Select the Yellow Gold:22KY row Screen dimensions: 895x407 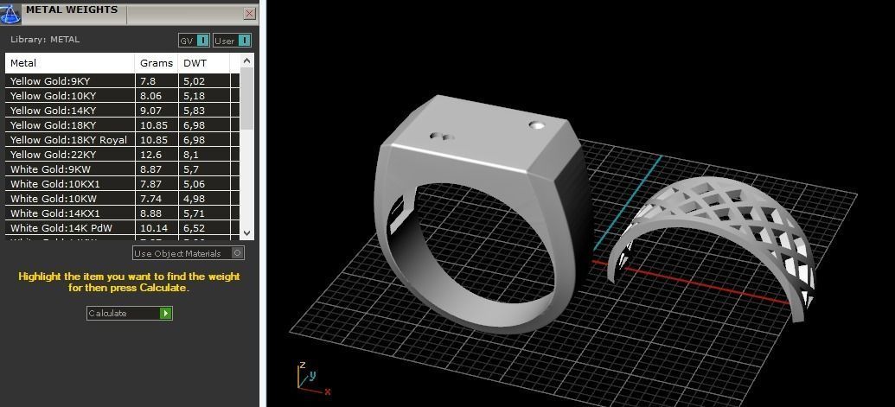(x=122, y=155)
